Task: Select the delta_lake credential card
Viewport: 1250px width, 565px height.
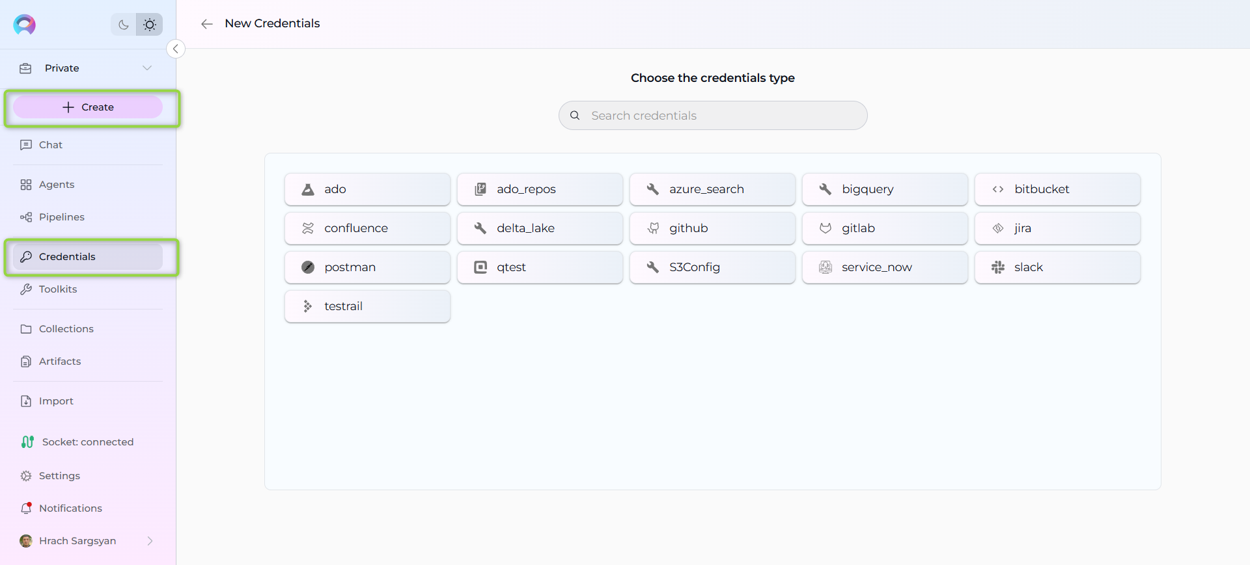Action: 540,228
